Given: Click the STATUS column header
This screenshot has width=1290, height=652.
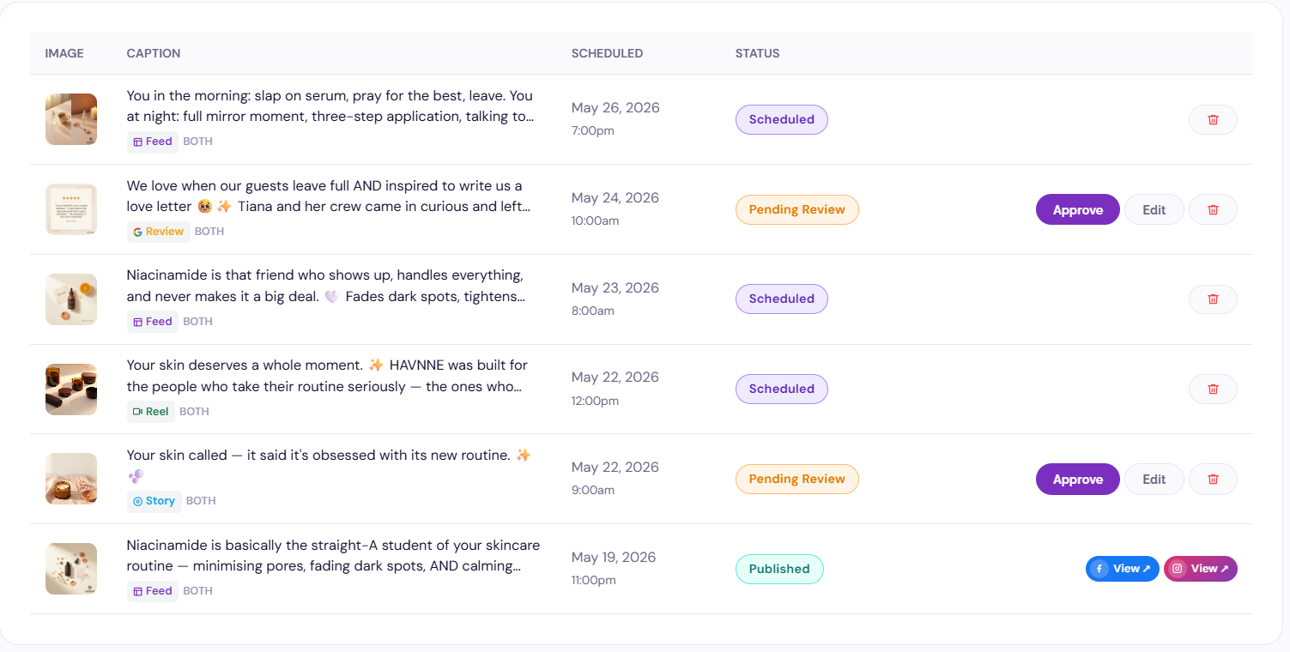Looking at the screenshot, I should tap(758, 53).
